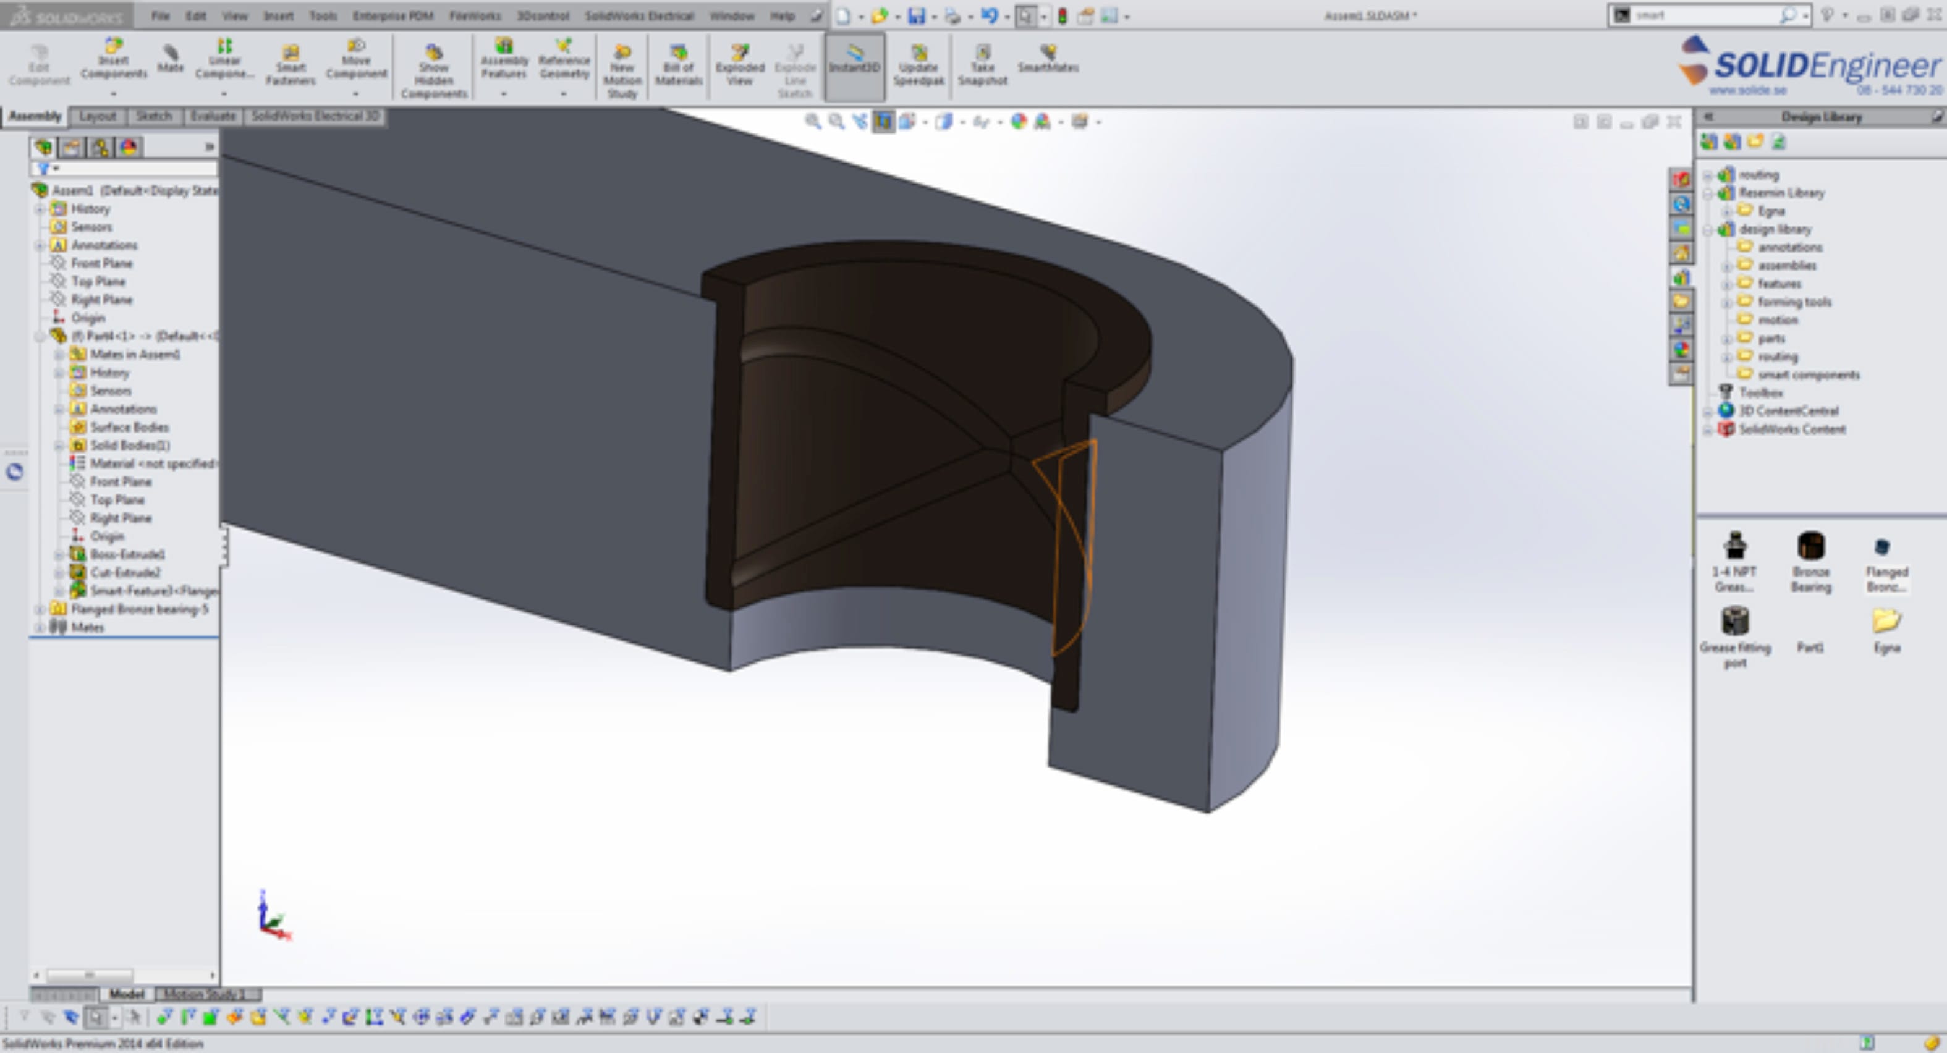
Task: Click the search commands input field
Action: [1704, 15]
